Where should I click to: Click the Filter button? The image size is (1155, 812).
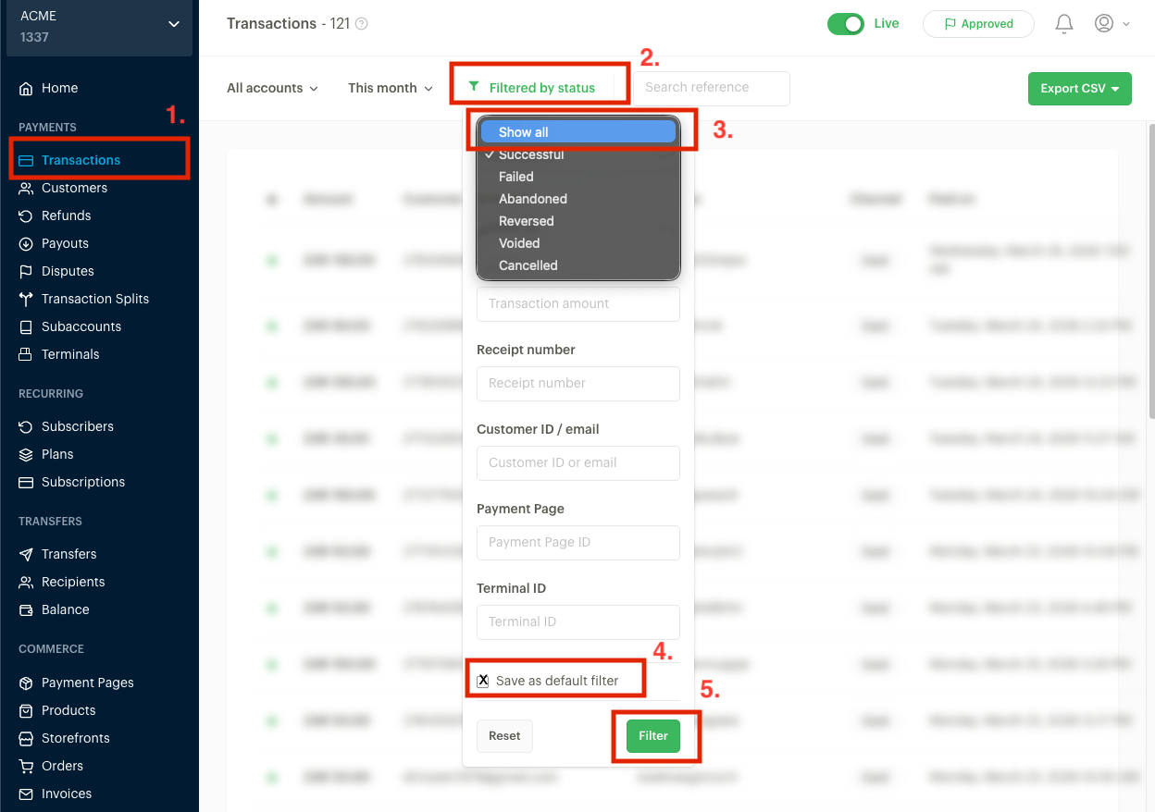point(653,735)
